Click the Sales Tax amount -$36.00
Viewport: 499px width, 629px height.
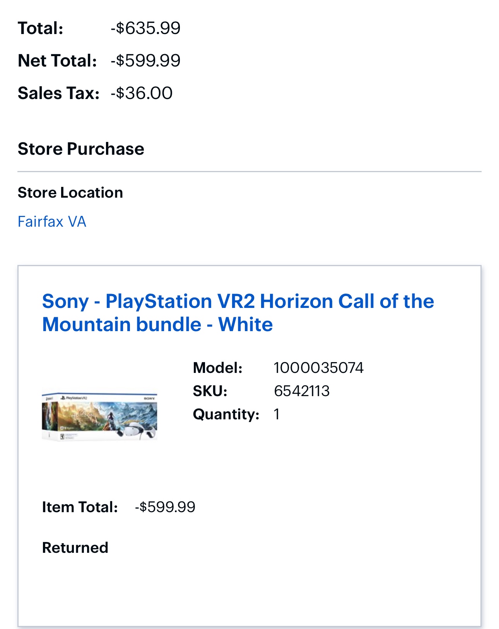pos(142,93)
